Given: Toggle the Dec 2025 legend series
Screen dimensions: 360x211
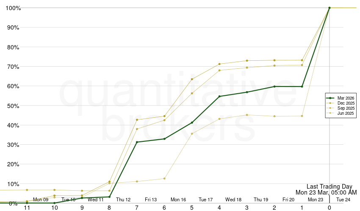Looking at the screenshot, I should click(x=346, y=103).
